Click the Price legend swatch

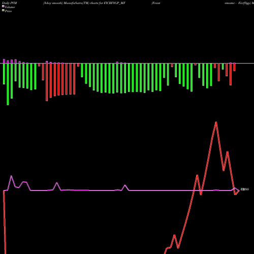3,10
